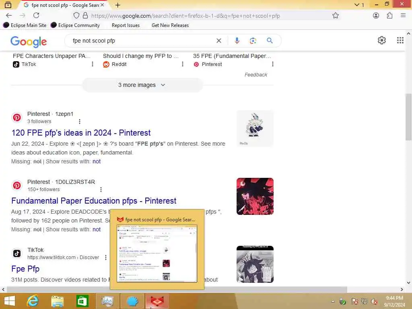The image size is (412, 309).
Task: Open more options for Reddit image result
Action: [x=183, y=64]
